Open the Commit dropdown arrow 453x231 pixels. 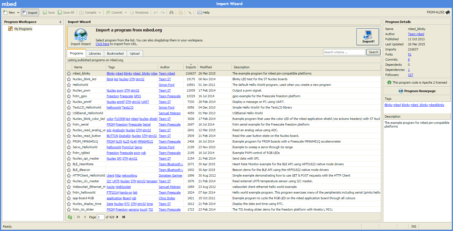125,12
